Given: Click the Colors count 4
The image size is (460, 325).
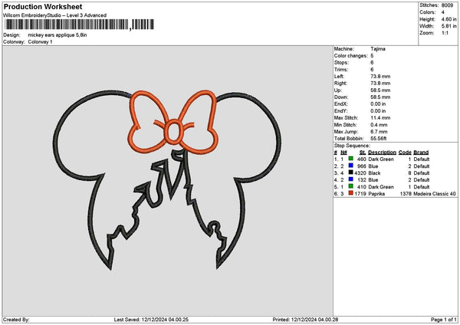Looking at the screenshot, I should [442, 12].
